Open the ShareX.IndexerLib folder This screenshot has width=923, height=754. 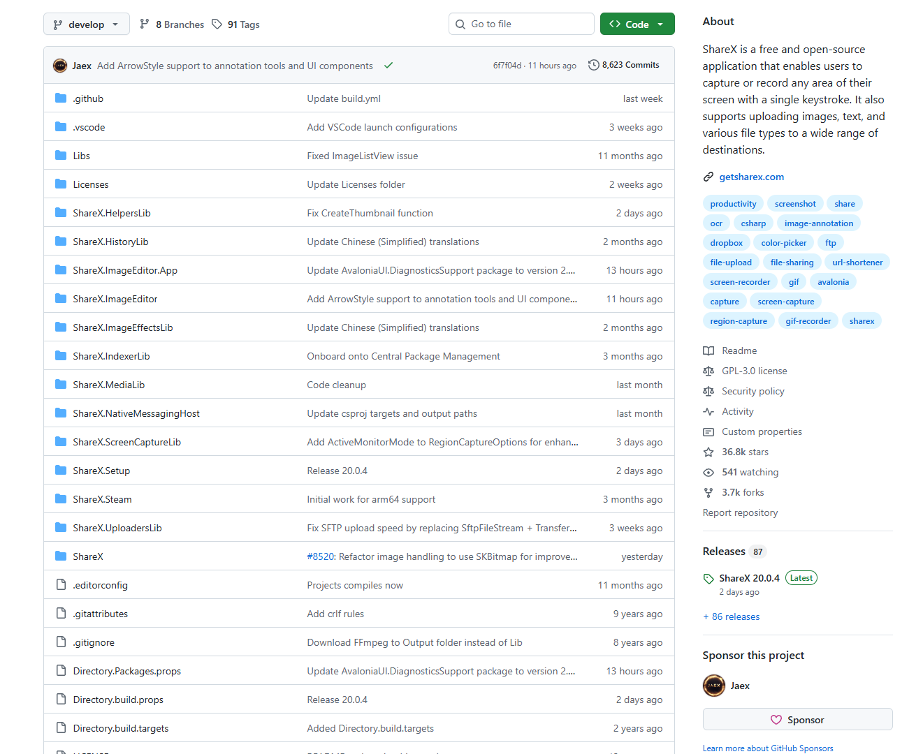coord(112,356)
